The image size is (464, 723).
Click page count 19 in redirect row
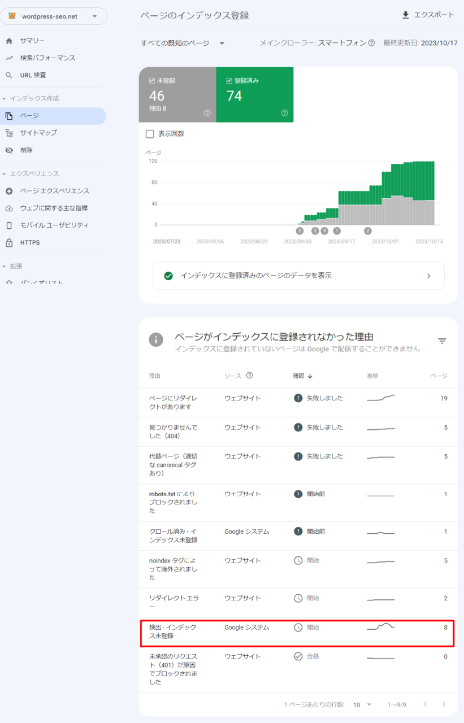pyautogui.click(x=444, y=398)
